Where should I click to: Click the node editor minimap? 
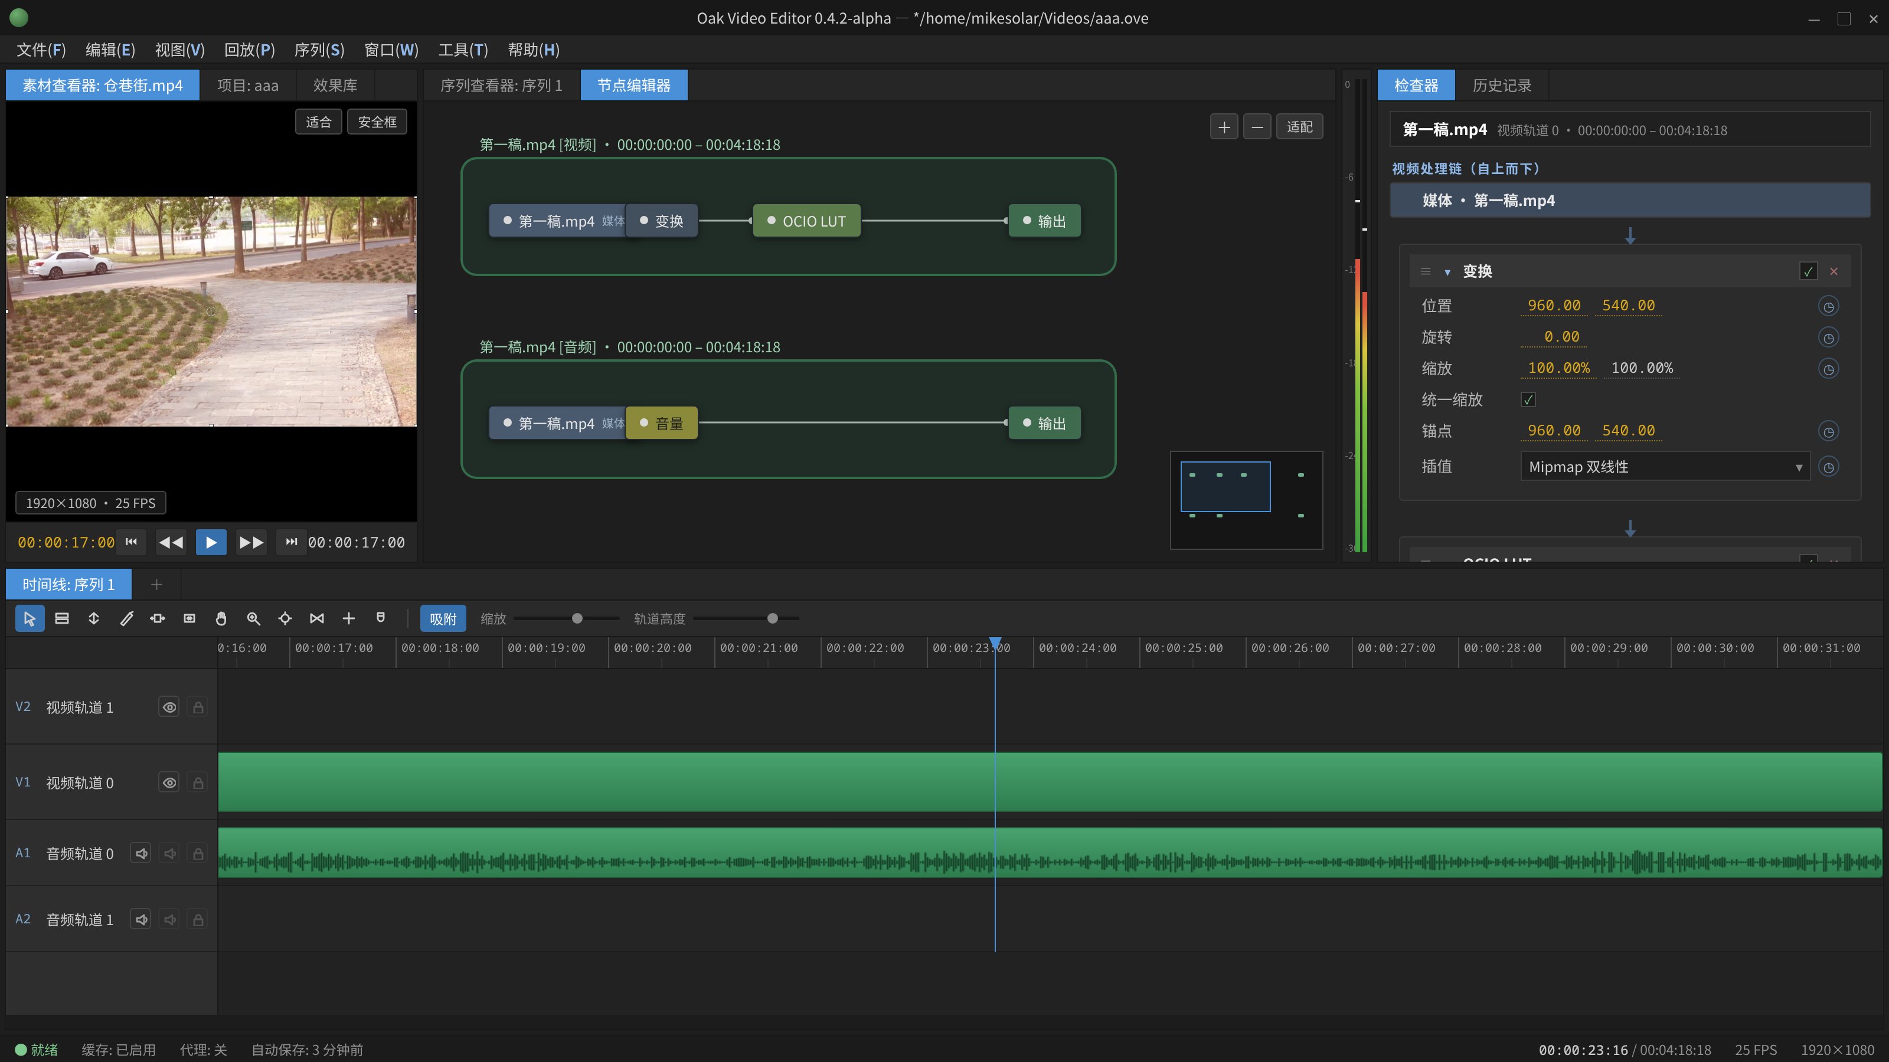[x=1247, y=500]
